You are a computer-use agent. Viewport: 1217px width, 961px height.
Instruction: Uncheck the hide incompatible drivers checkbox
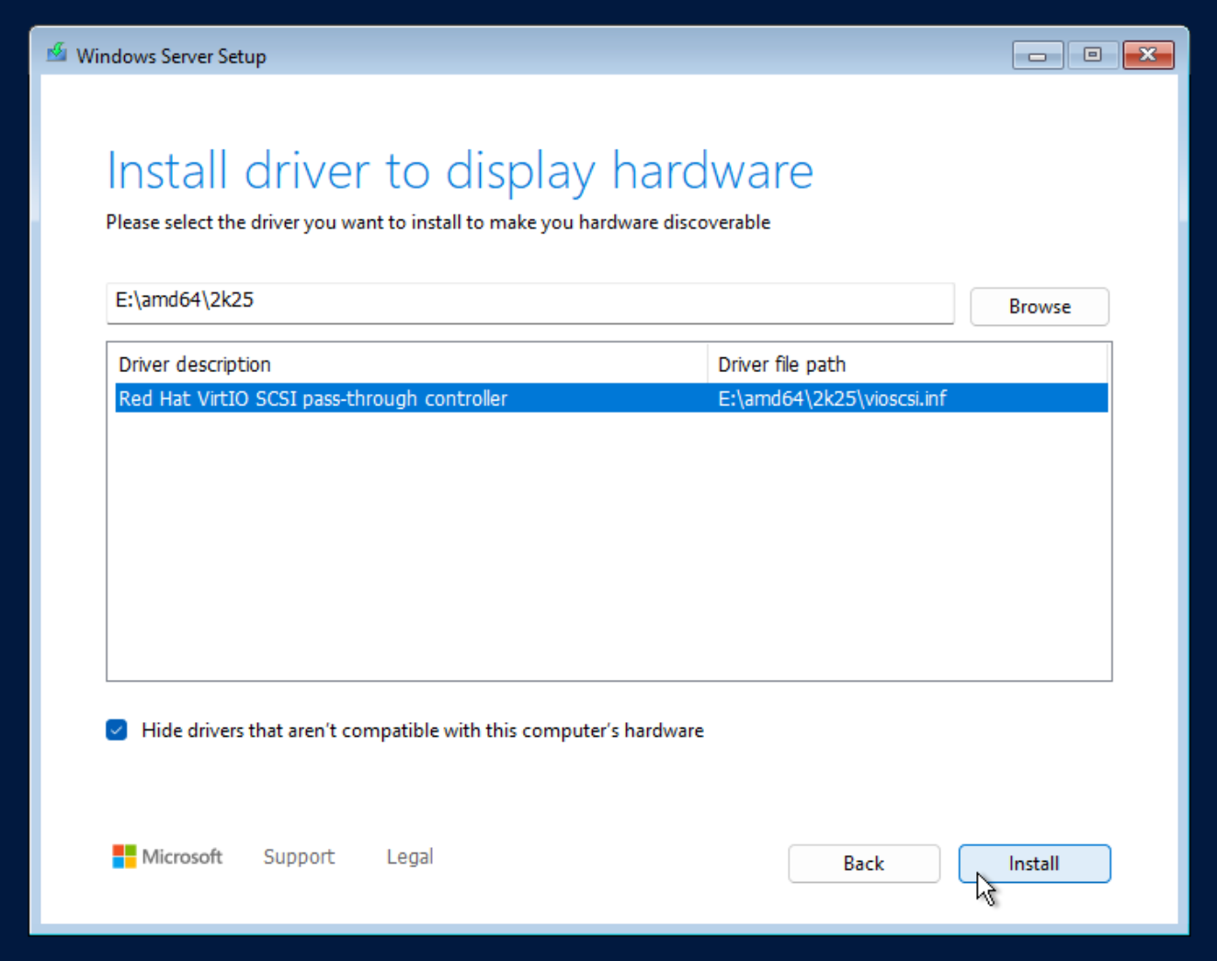point(117,730)
